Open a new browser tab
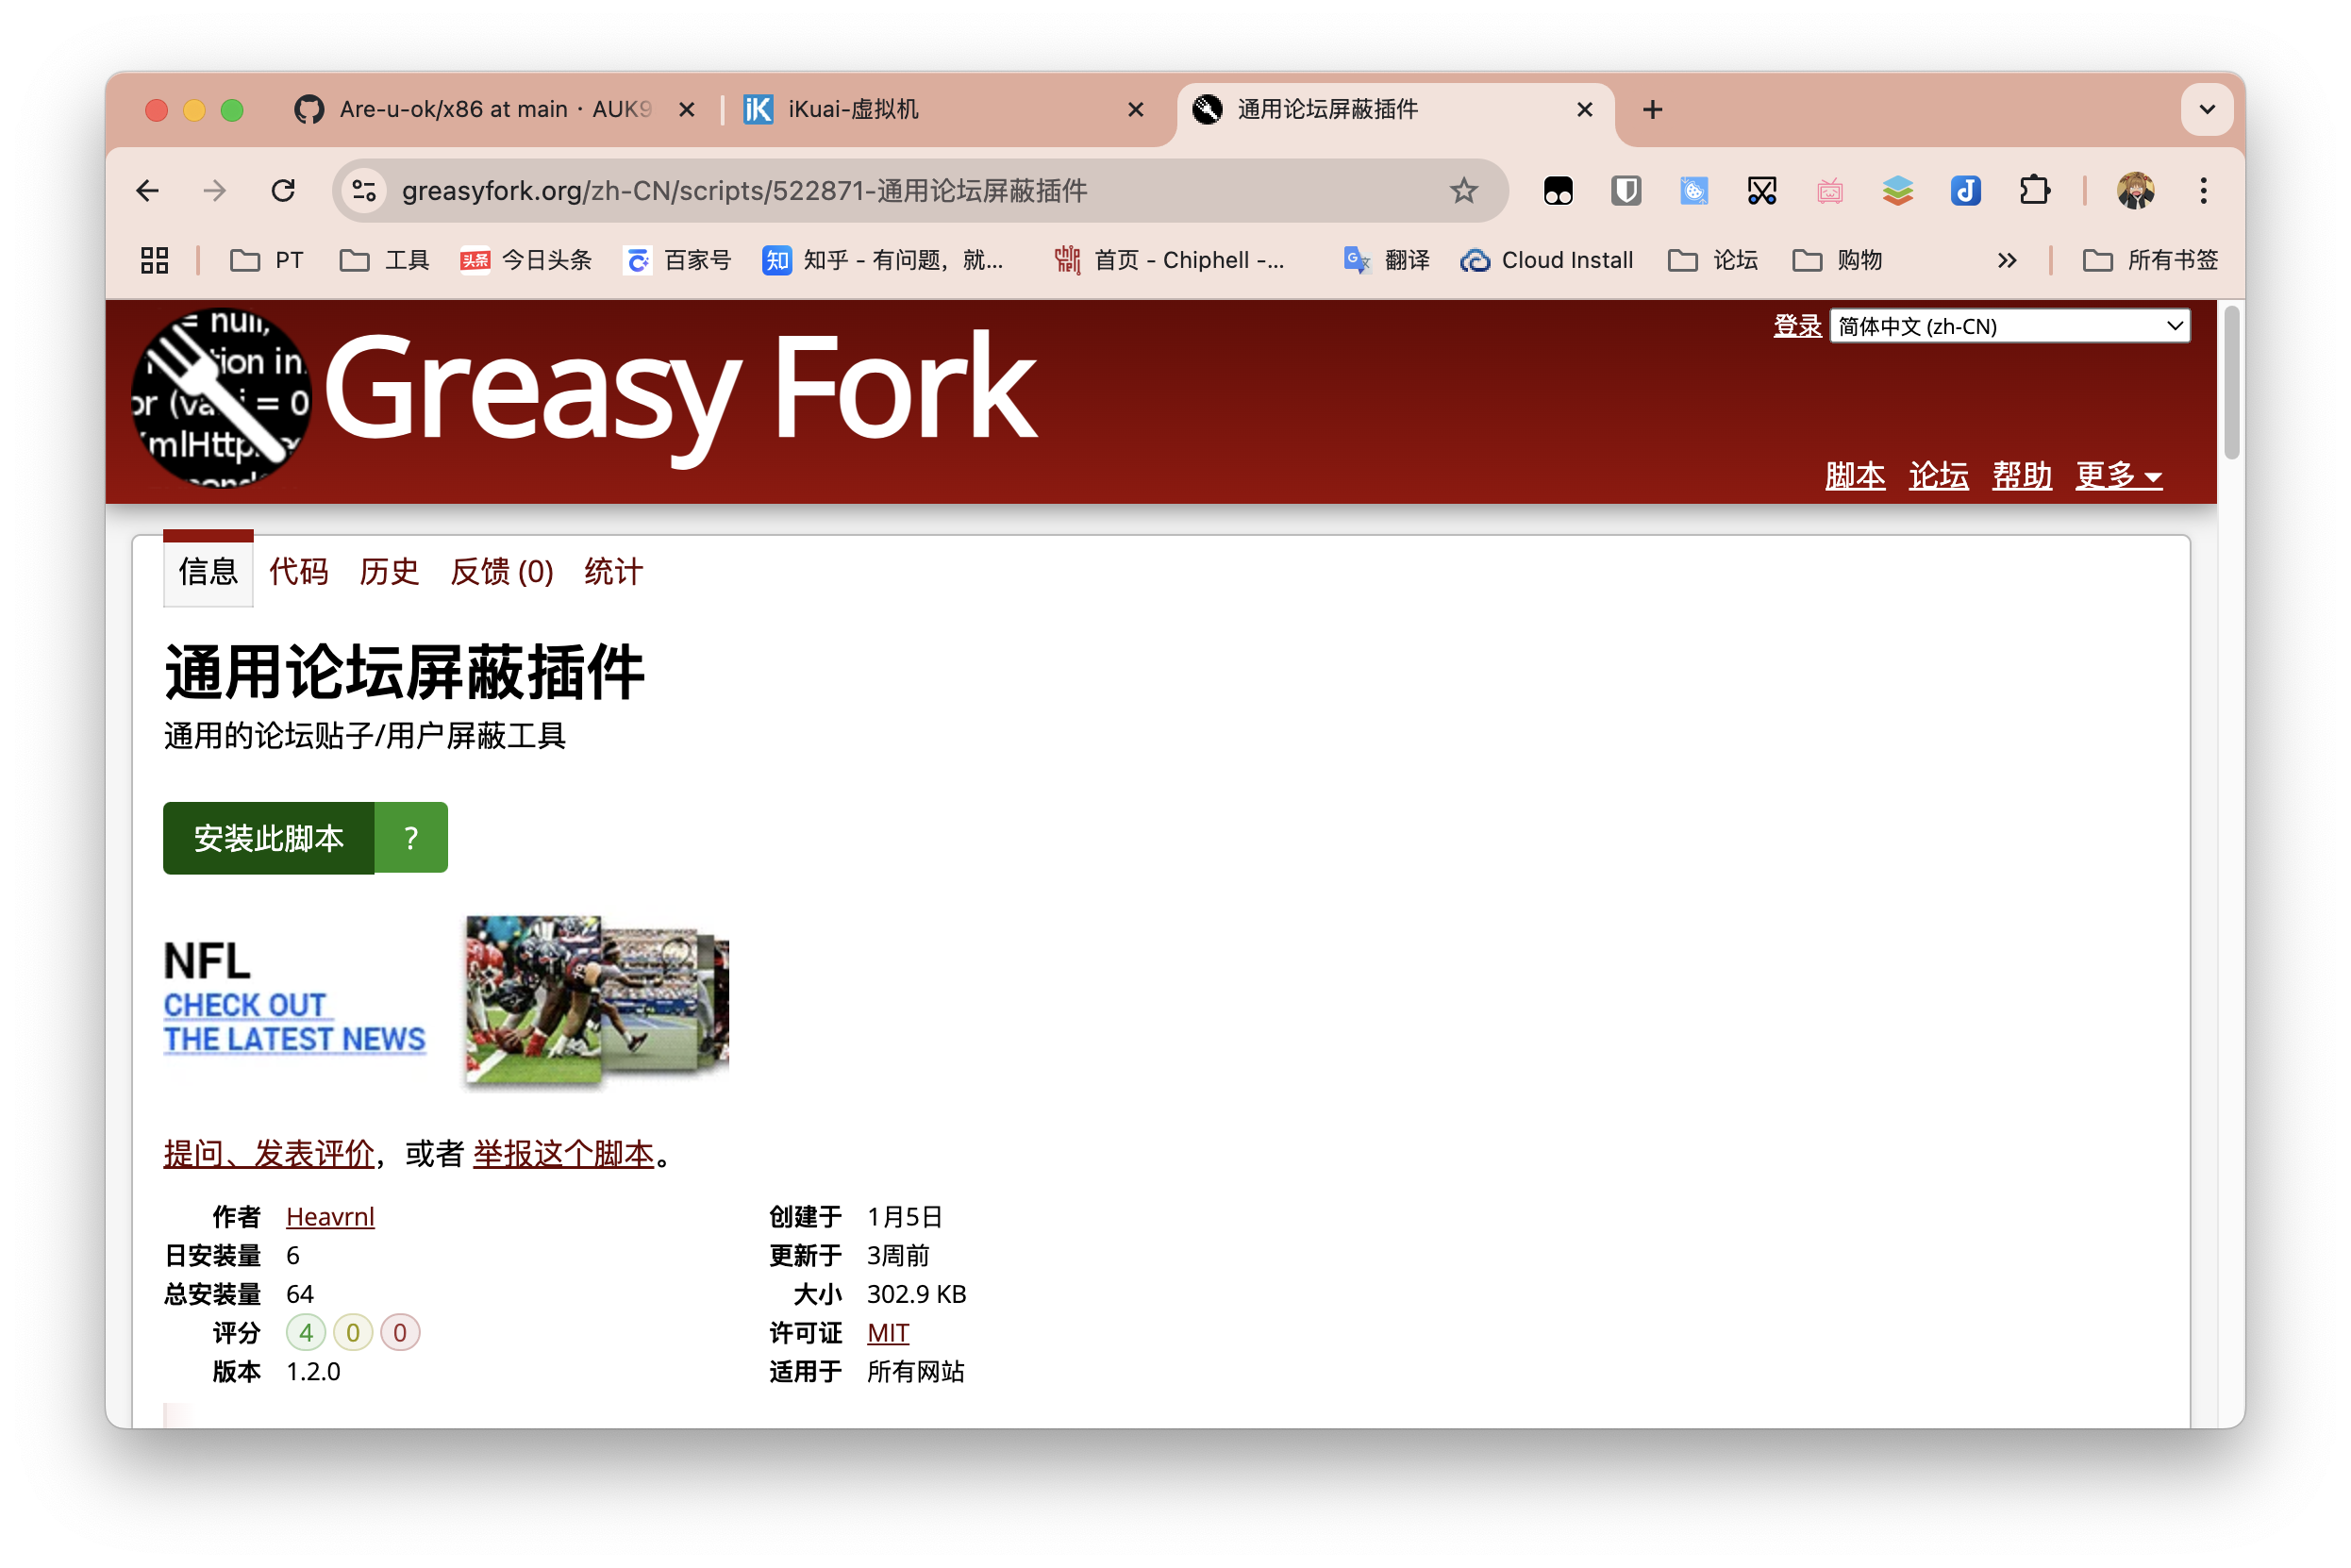Viewport: 2351px width, 1568px height. 1652,110
